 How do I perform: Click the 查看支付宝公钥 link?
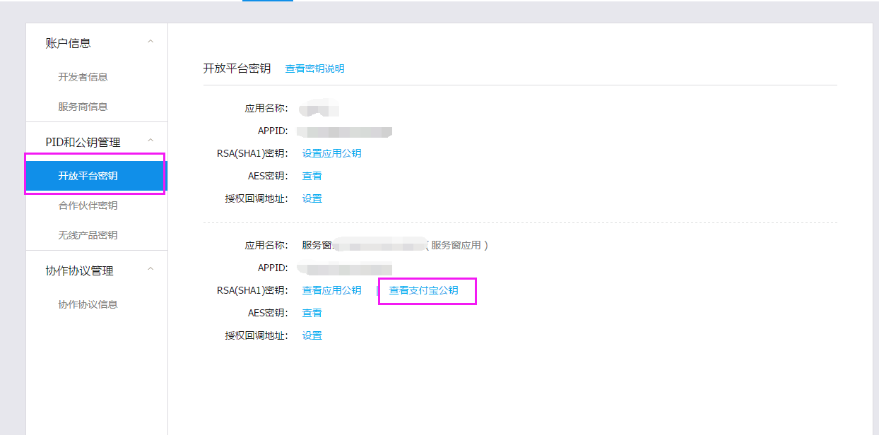pos(423,290)
